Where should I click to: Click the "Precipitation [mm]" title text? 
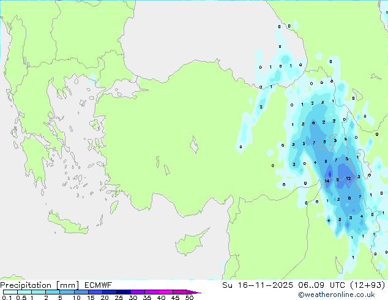pos(40,285)
